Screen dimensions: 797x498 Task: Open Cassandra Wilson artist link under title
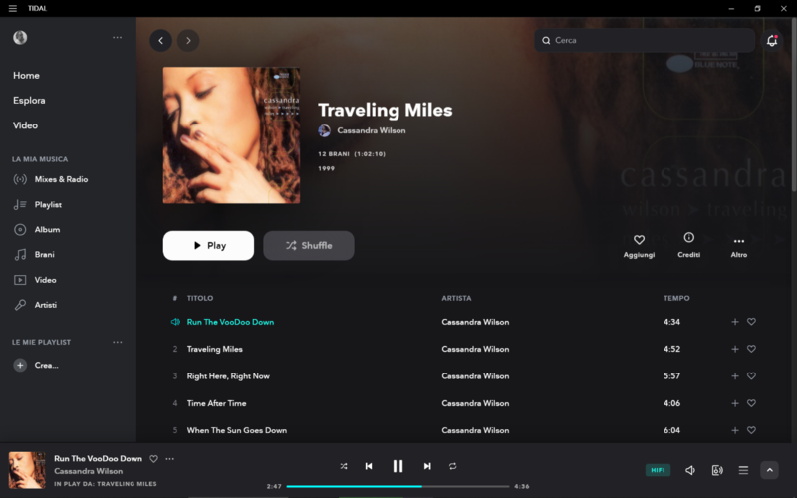click(x=371, y=130)
